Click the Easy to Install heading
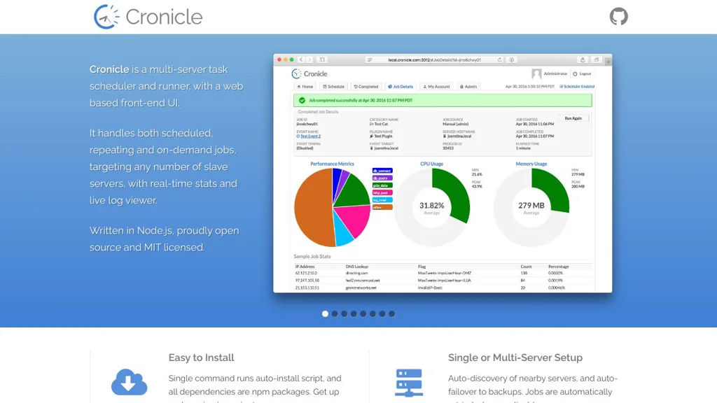The width and height of the screenshot is (717, 403). point(201,358)
